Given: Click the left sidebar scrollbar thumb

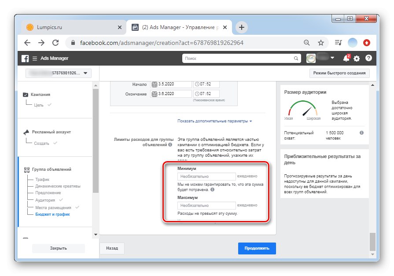Looking at the screenshot, I should point(96,141).
